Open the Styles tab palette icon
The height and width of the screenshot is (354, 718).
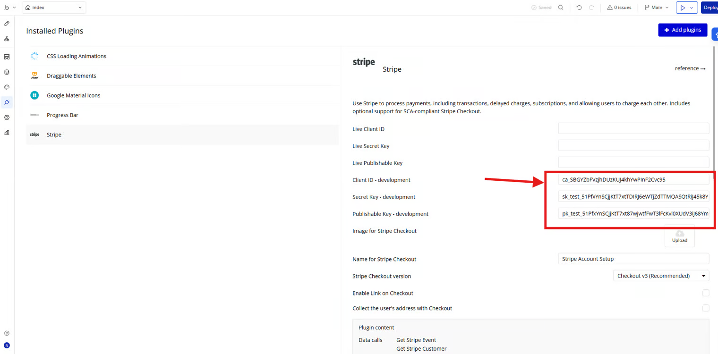[x=7, y=87]
